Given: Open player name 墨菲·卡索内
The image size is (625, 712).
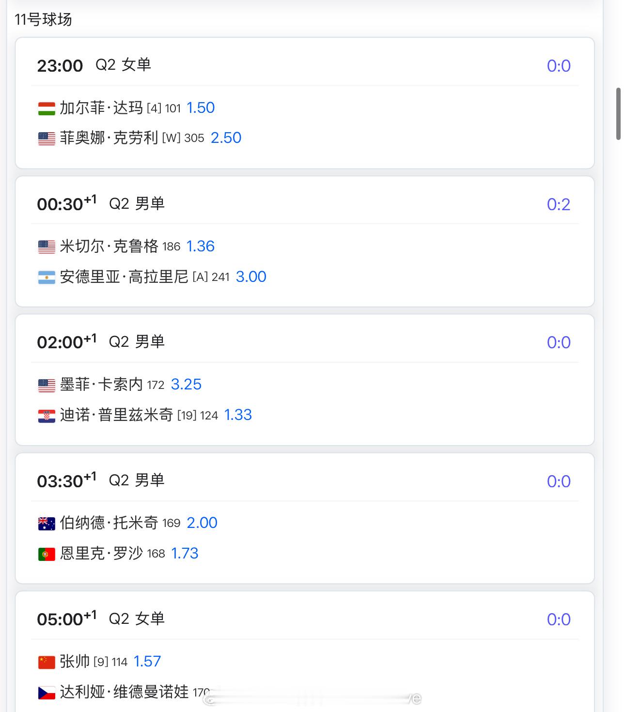Looking at the screenshot, I should pos(102,385).
